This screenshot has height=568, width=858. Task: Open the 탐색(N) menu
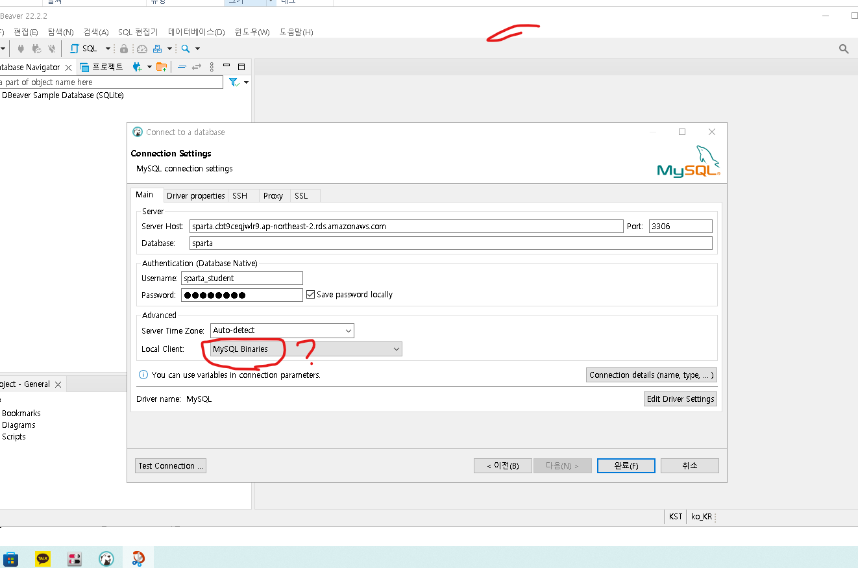point(61,32)
